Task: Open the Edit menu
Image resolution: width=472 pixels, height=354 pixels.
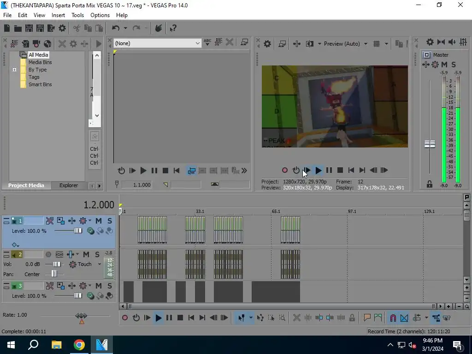Action: (22, 15)
